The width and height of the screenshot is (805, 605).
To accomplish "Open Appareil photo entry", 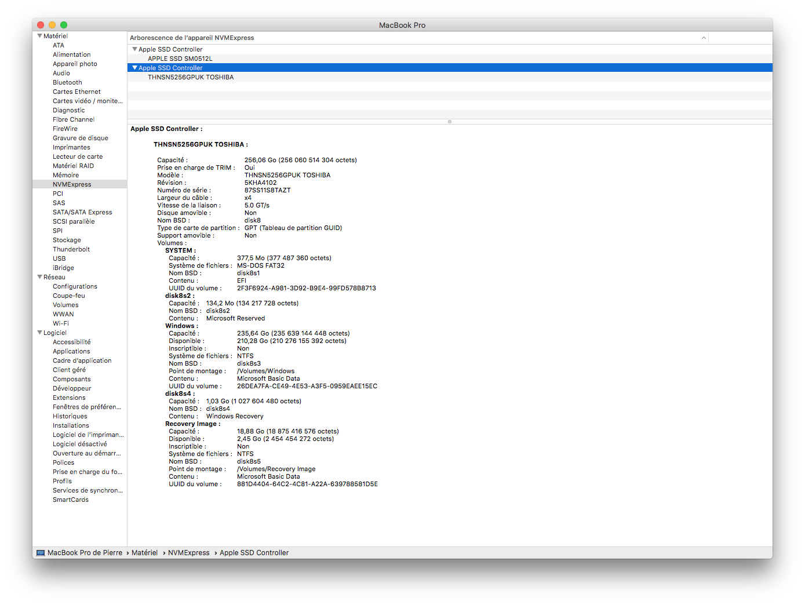I will [x=75, y=64].
